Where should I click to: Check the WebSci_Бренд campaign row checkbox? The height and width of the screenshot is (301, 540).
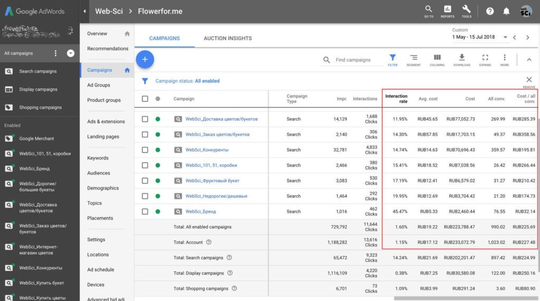145,212
